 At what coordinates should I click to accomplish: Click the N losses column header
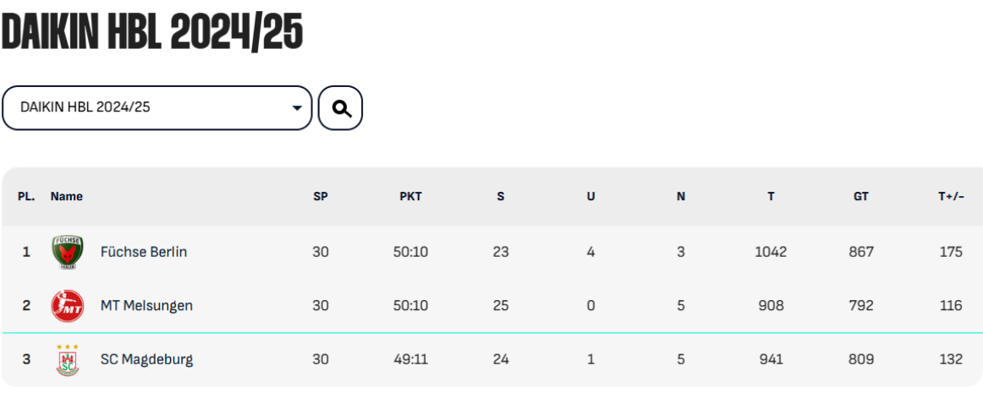[681, 197]
